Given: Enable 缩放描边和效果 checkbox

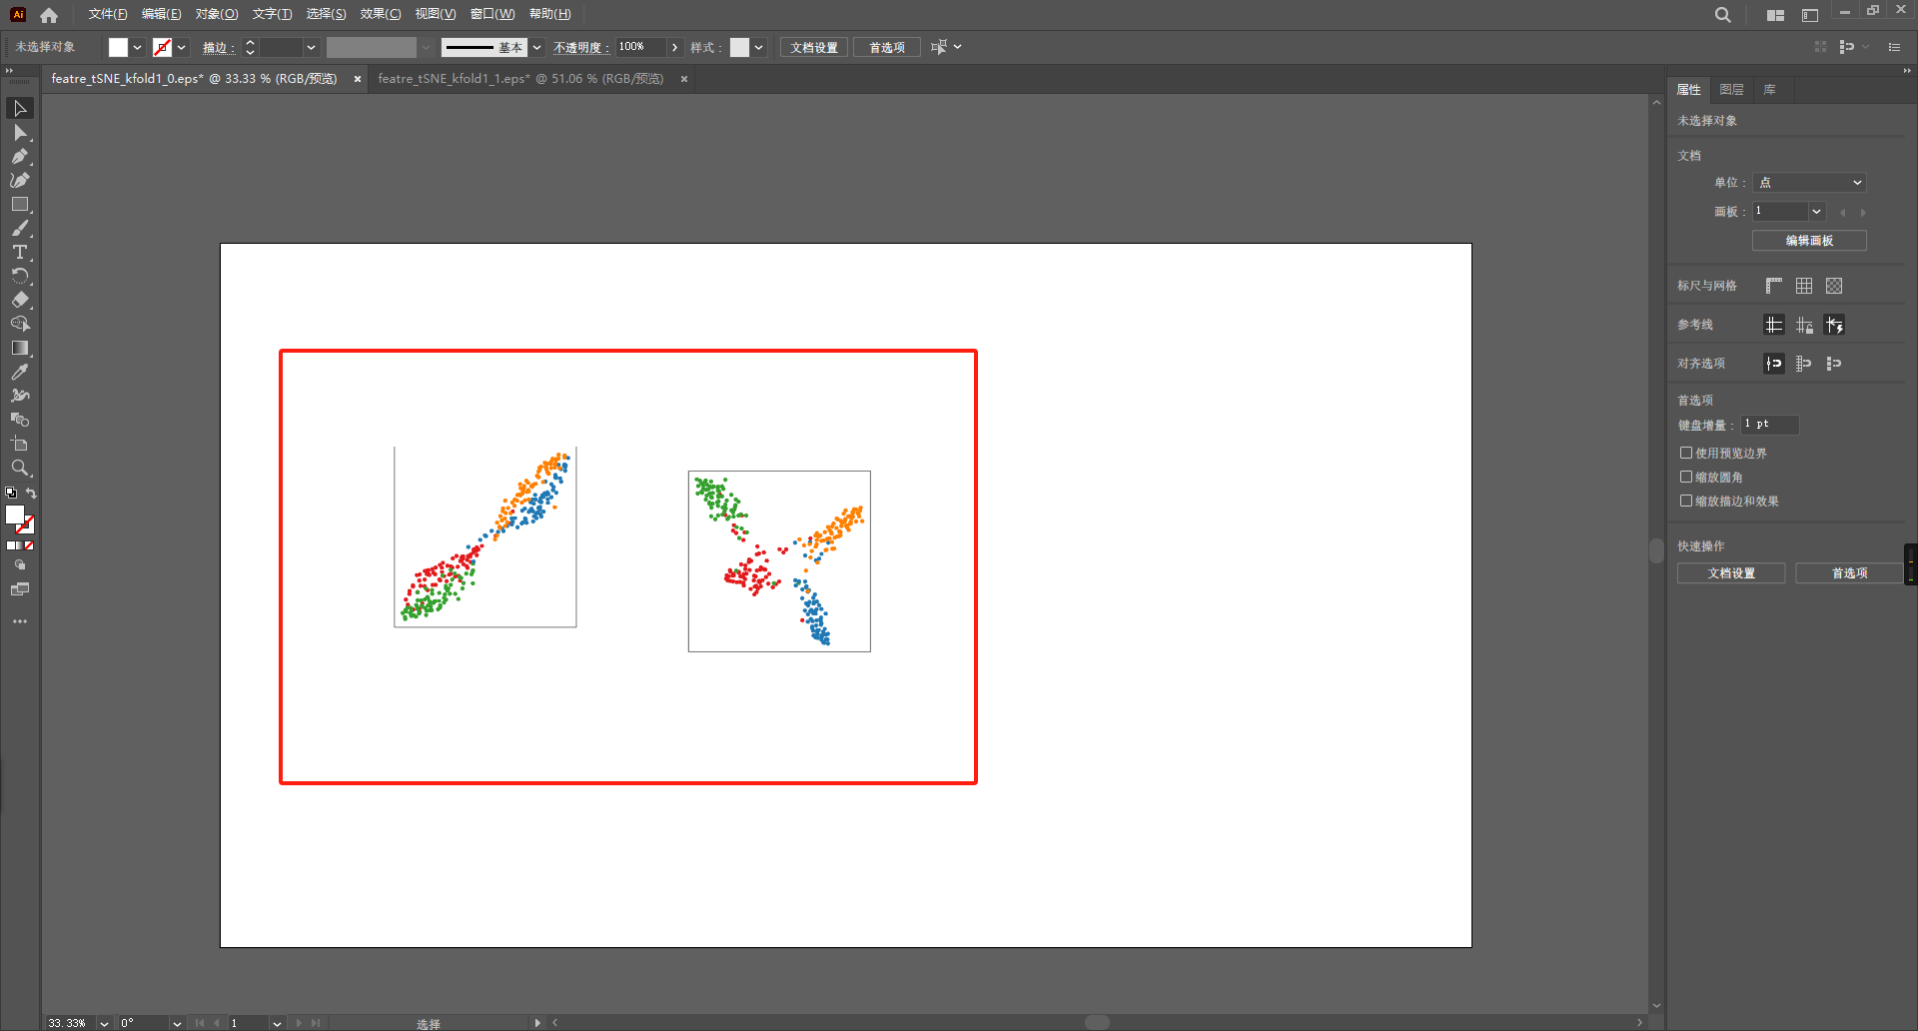Looking at the screenshot, I should 1686,501.
